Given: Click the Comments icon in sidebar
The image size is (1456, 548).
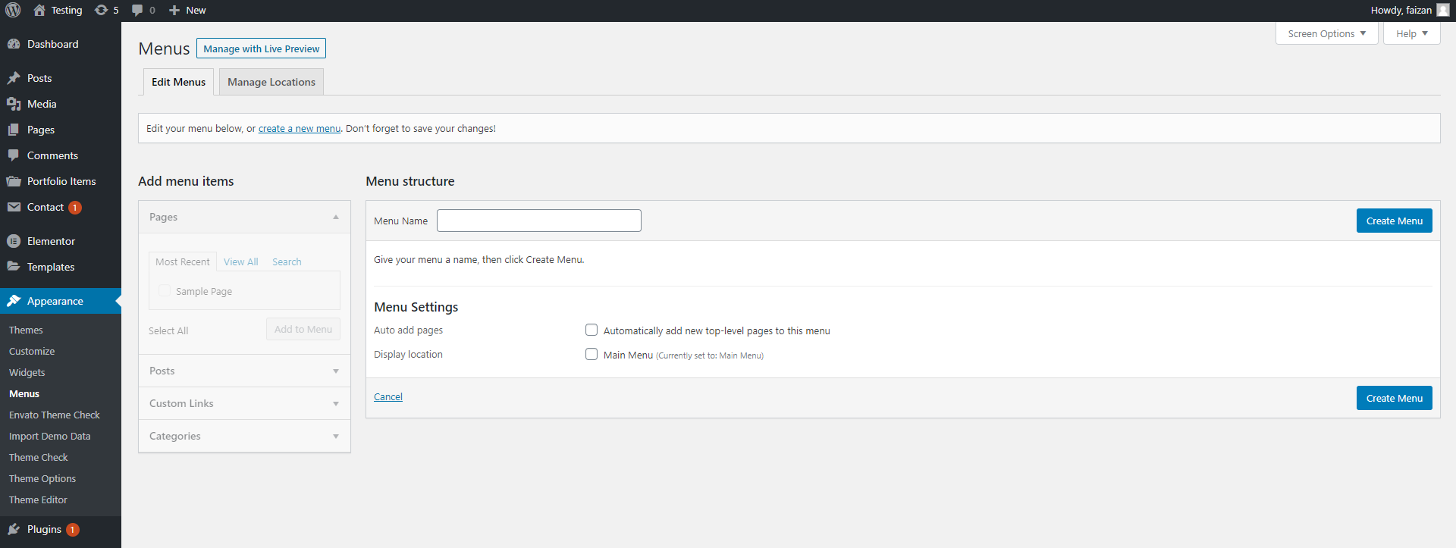Looking at the screenshot, I should (x=14, y=155).
